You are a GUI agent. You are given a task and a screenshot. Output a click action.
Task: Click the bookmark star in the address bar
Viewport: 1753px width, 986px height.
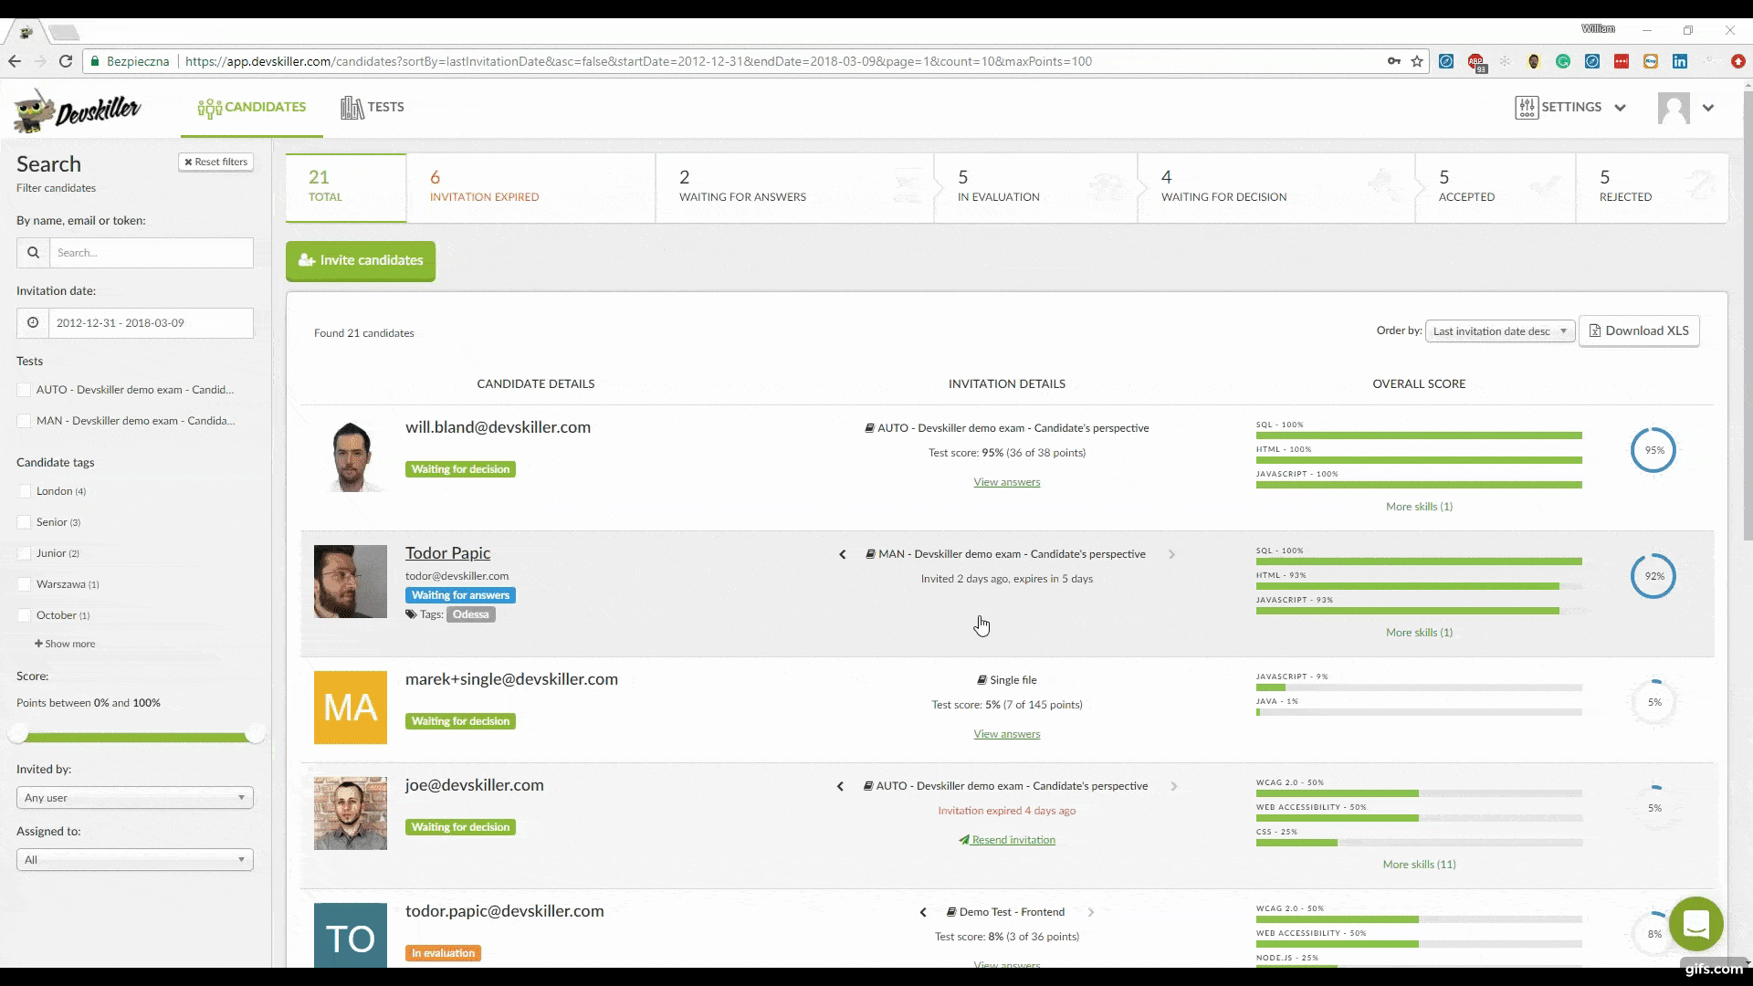pos(1417,61)
